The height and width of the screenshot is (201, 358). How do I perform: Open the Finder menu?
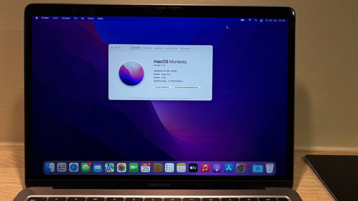(x=45, y=18)
